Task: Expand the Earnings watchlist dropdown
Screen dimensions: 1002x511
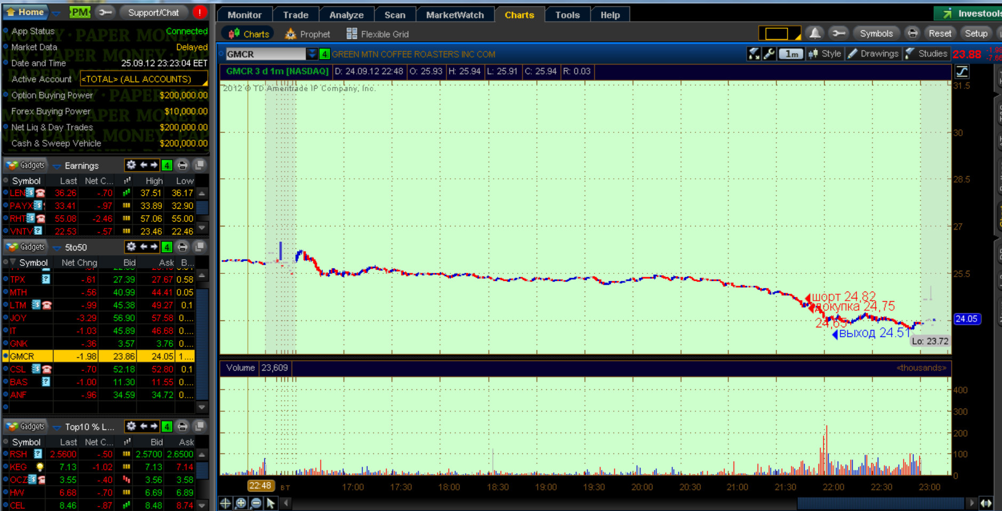Action: point(57,166)
